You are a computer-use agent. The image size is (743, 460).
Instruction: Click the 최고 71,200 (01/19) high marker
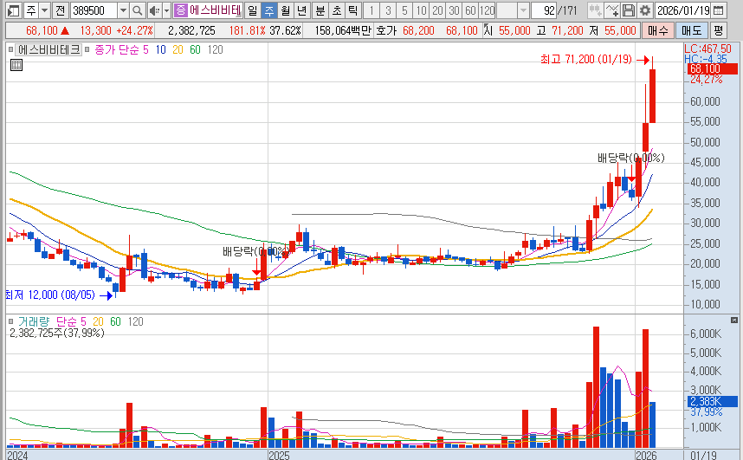pyautogui.click(x=586, y=59)
